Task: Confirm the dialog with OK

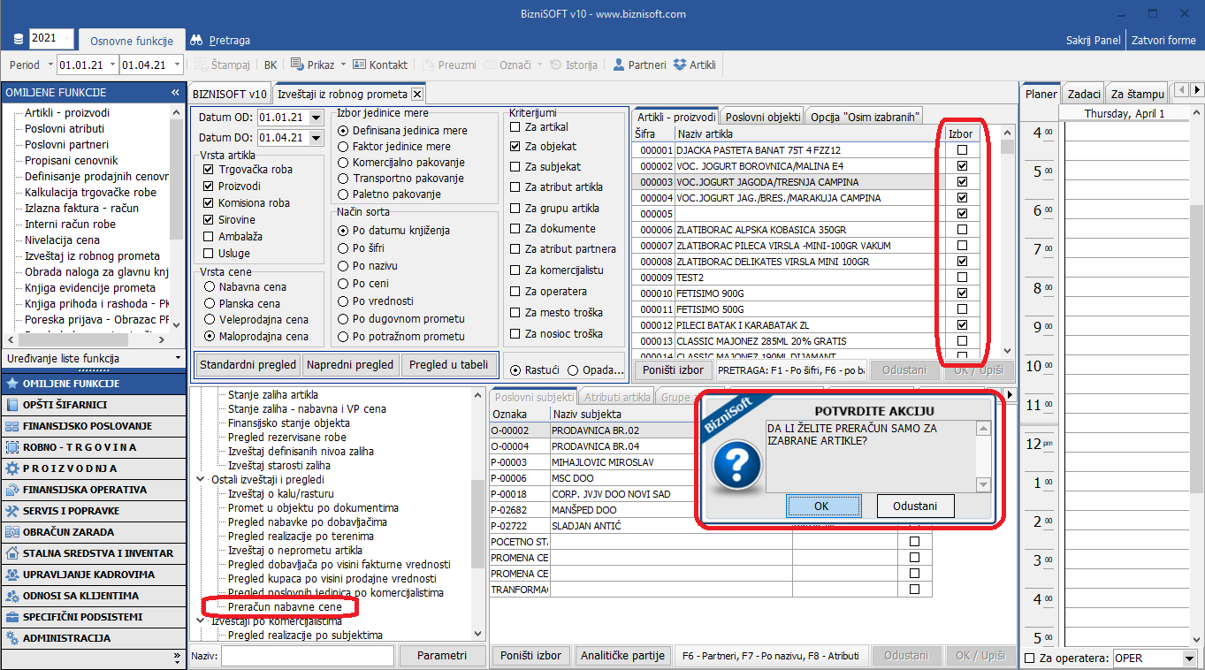Action: click(x=823, y=506)
